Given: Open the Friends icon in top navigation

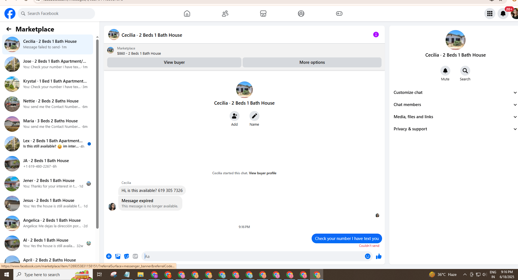Looking at the screenshot, I should pos(225,14).
